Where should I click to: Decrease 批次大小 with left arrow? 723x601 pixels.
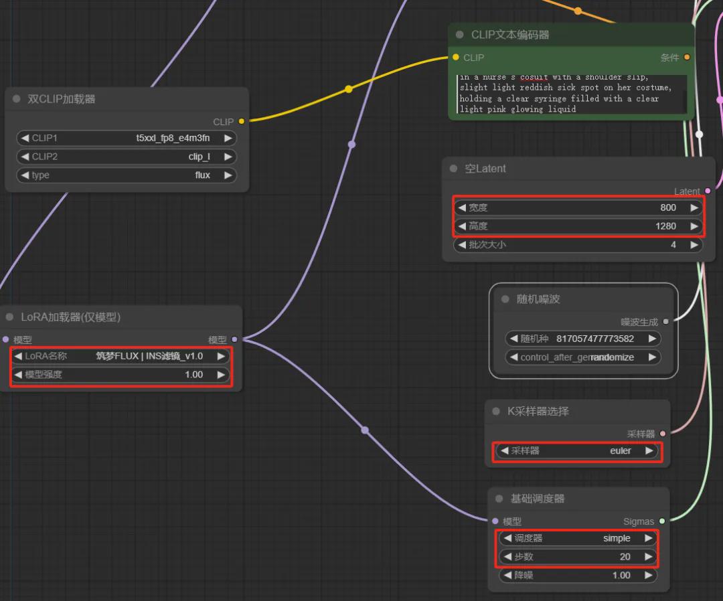(462, 245)
